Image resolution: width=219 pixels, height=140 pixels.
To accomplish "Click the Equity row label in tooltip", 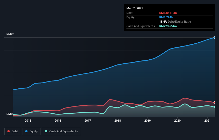I will click(130, 17).
